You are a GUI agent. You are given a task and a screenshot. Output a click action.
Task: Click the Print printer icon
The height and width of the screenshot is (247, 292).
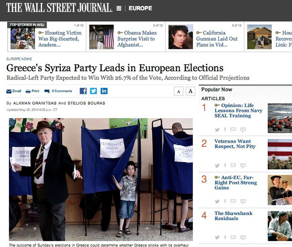[x=28, y=91]
